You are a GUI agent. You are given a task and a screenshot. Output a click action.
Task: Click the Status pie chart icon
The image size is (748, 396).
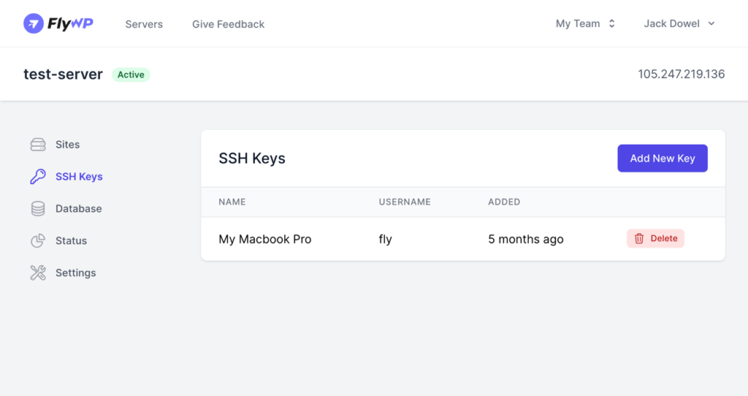pos(38,240)
